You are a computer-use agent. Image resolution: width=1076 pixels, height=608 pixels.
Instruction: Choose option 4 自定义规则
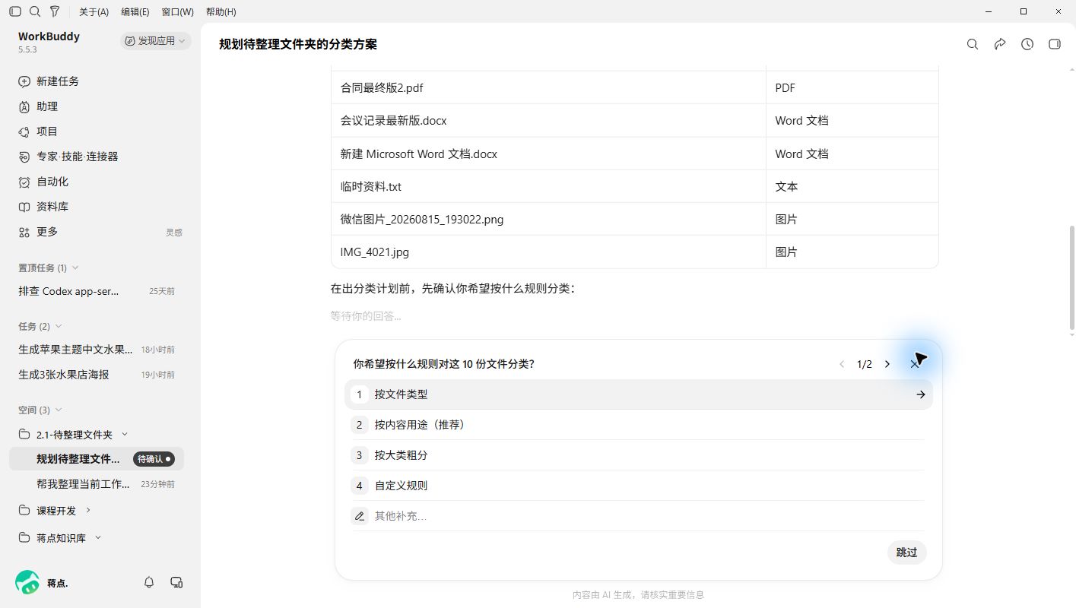[x=639, y=486]
